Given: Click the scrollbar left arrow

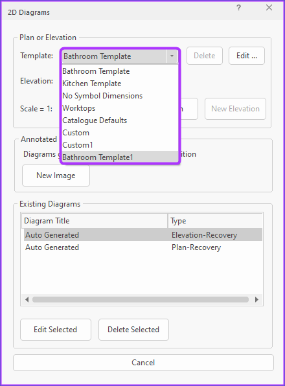Looking at the screenshot, I should point(27,299).
